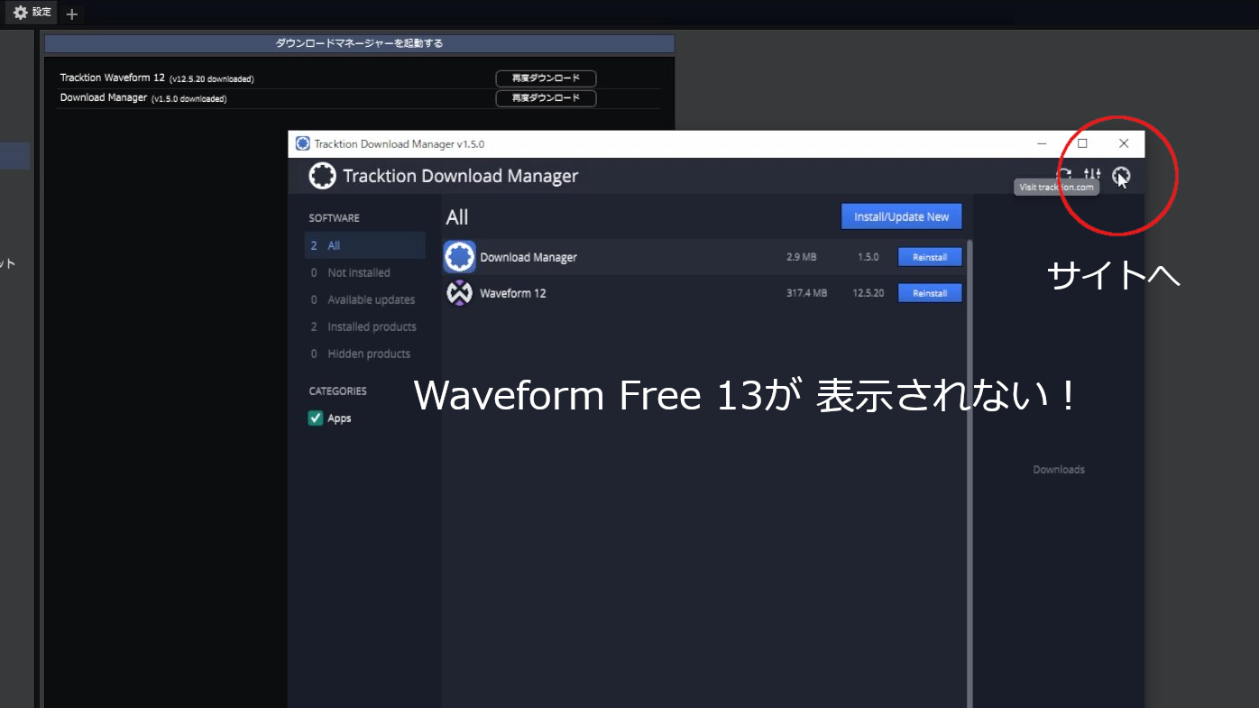Click the Visit tracktion.com globe icon
The width and height of the screenshot is (1259, 708).
point(1120,176)
